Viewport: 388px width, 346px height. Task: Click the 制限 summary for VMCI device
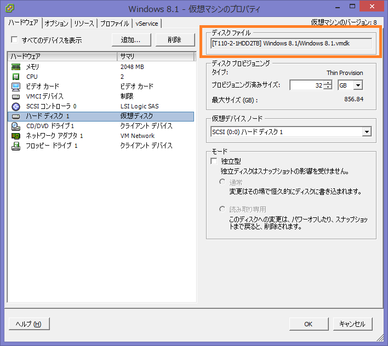(x=127, y=96)
